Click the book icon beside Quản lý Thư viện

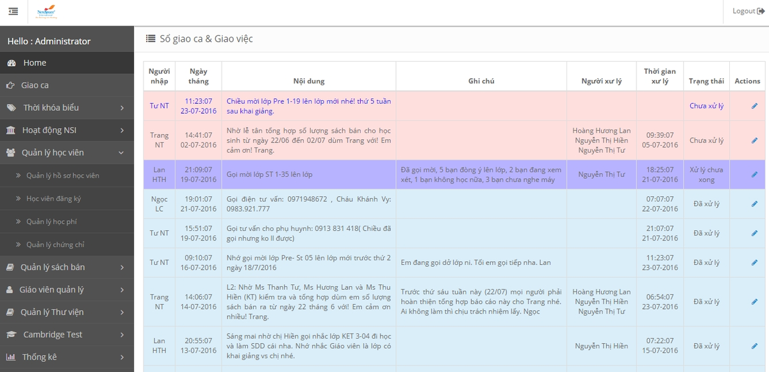click(x=10, y=312)
